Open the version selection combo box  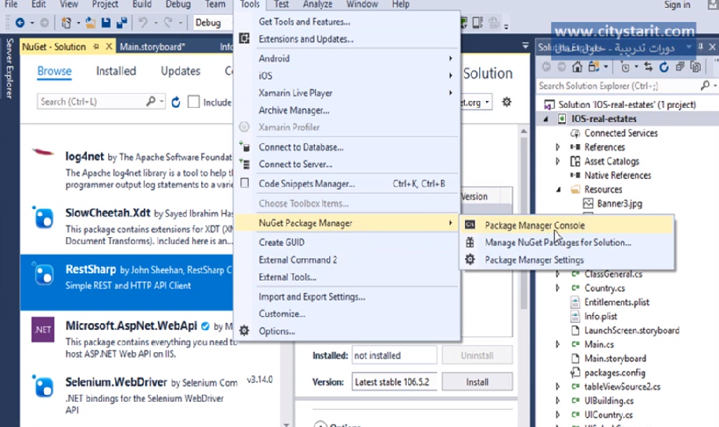(x=395, y=381)
